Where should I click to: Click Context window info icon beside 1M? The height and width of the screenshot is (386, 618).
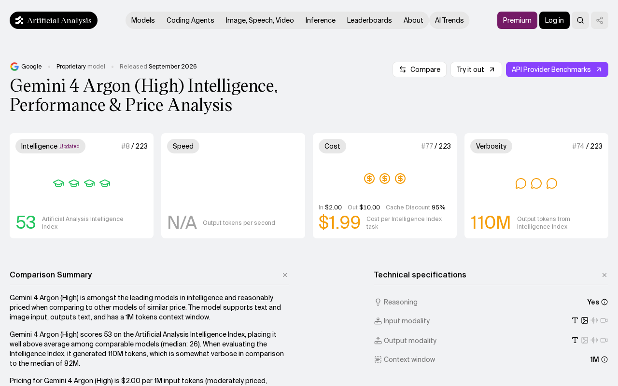[x=604, y=359]
